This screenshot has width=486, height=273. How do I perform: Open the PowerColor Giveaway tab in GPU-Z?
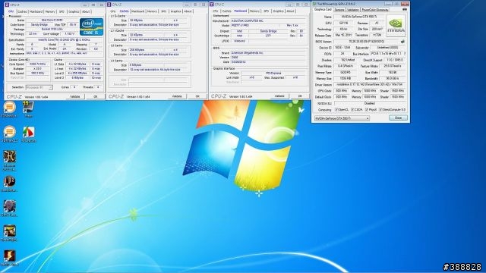click(374, 10)
